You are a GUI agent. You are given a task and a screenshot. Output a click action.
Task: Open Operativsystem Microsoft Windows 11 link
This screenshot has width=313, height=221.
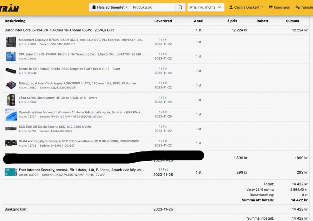coord(81,112)
